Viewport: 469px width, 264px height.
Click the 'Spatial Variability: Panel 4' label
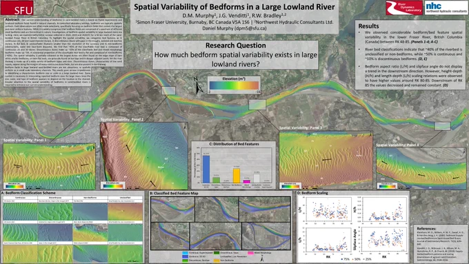[x=397, y=145]
